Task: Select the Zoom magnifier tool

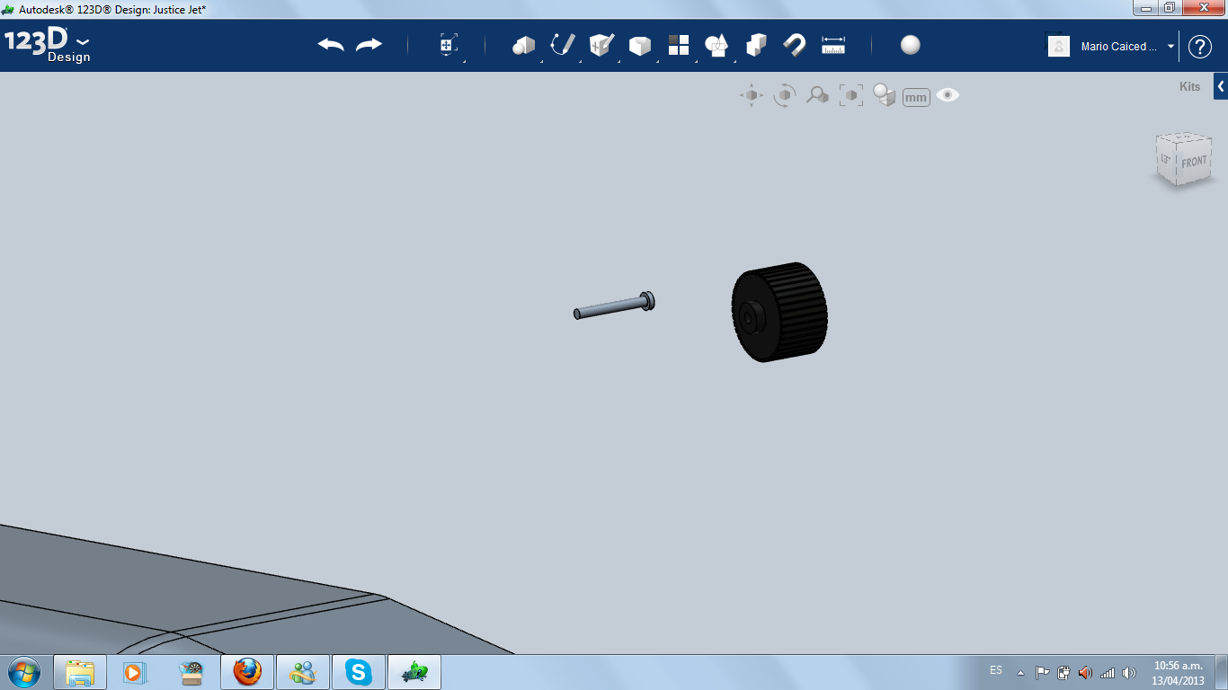Action: (x=817, y=94)
